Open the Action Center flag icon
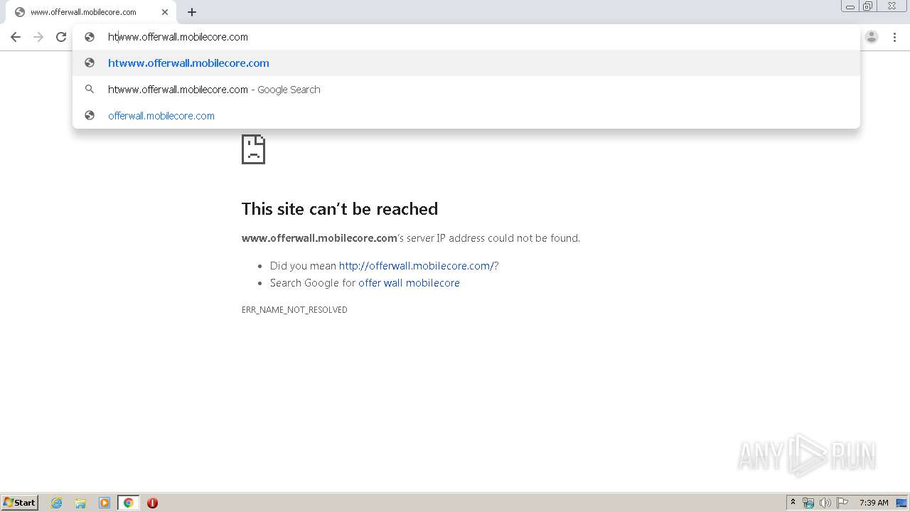This screenshot has height=512, width=910. [842, 503]
